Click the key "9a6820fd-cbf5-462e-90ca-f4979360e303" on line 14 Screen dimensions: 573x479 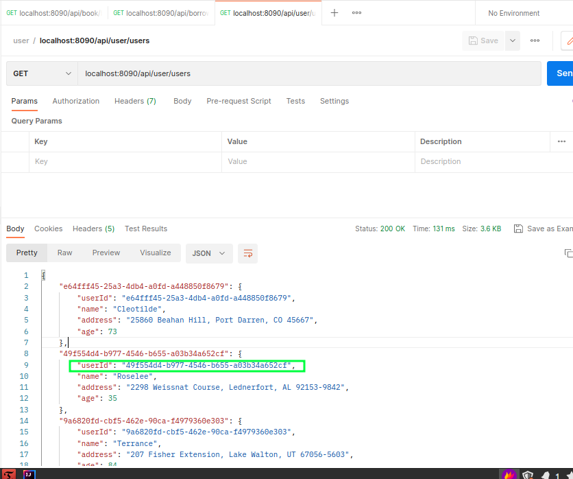click(x=144, y=421)
